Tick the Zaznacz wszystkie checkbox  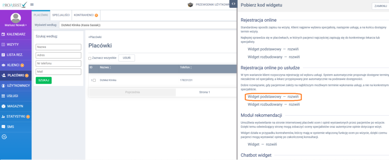click(90, 58)
